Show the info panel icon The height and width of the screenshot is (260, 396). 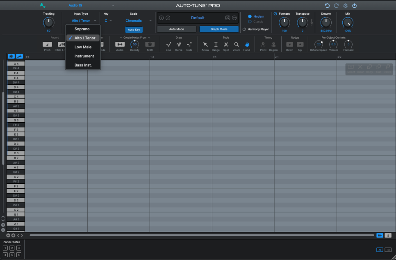(x=388, y=235)
